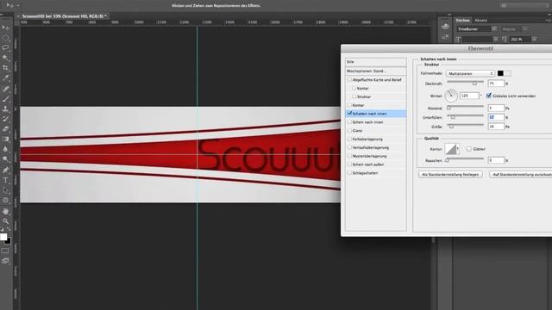This screenshot has width=552, height=310.
Task: Enable Schein nach außen checkbox
Action: coord(349,164)
